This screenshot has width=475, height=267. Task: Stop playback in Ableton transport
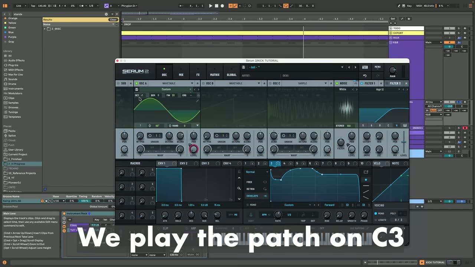point(217,6)
